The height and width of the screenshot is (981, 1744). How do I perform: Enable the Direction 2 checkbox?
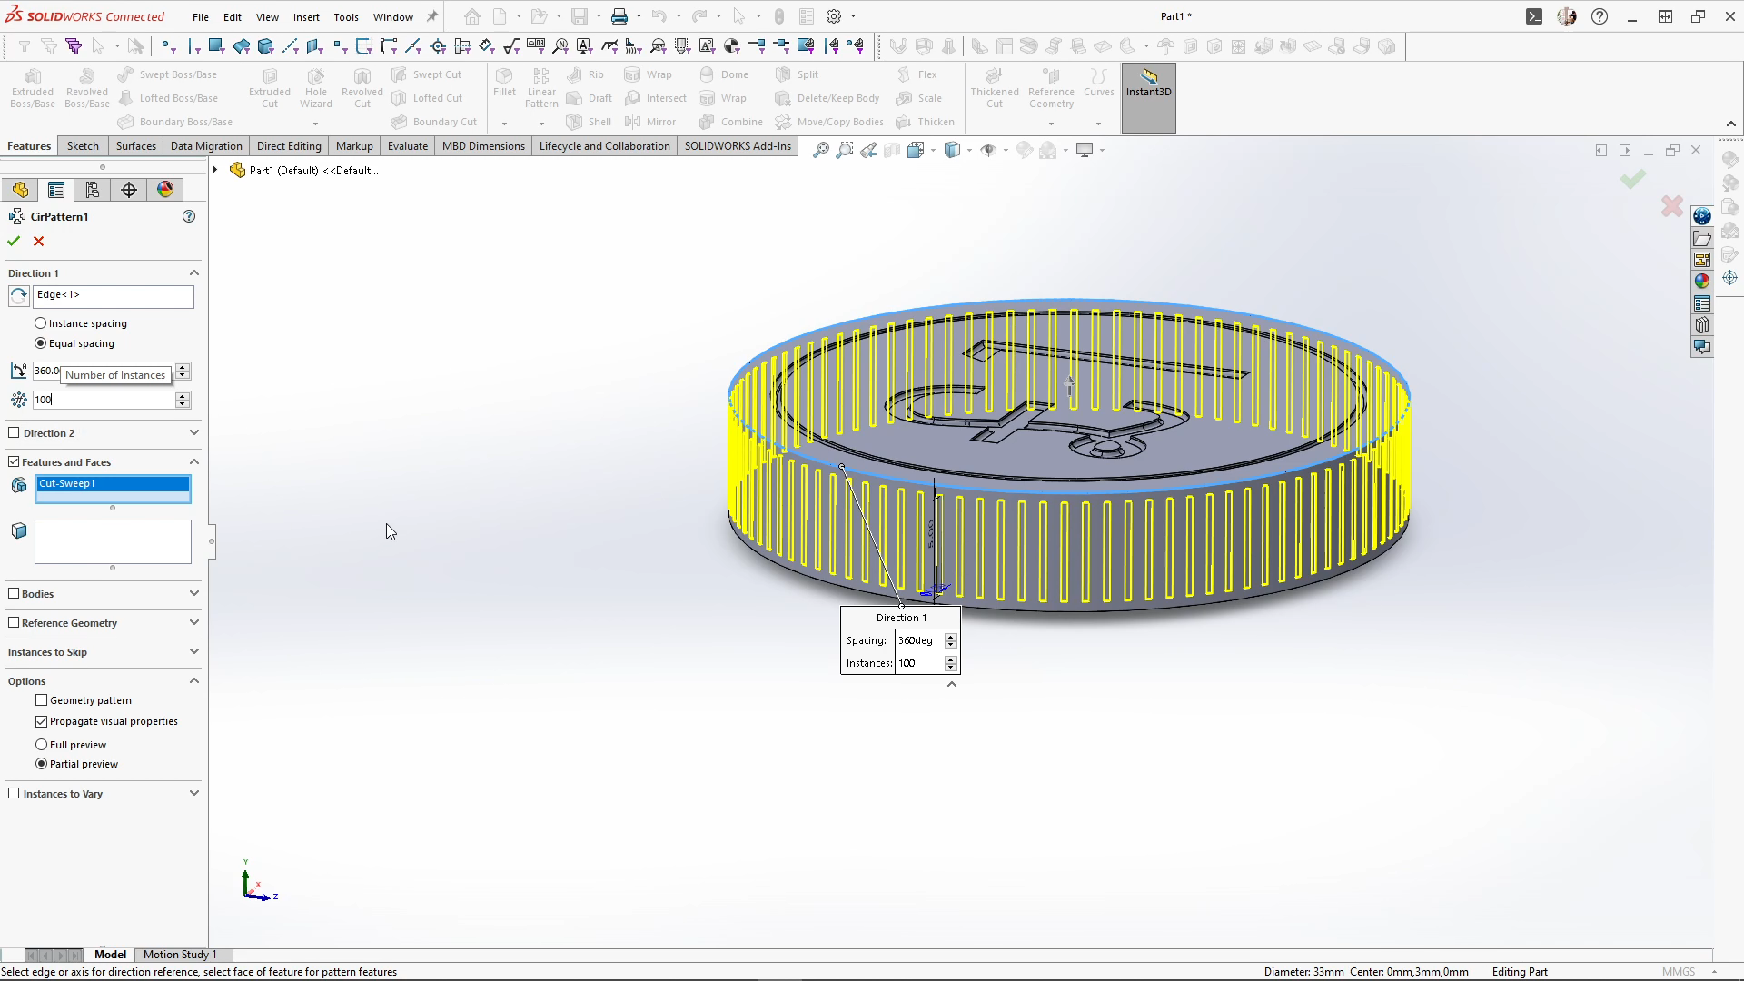(x=15, y=433)
